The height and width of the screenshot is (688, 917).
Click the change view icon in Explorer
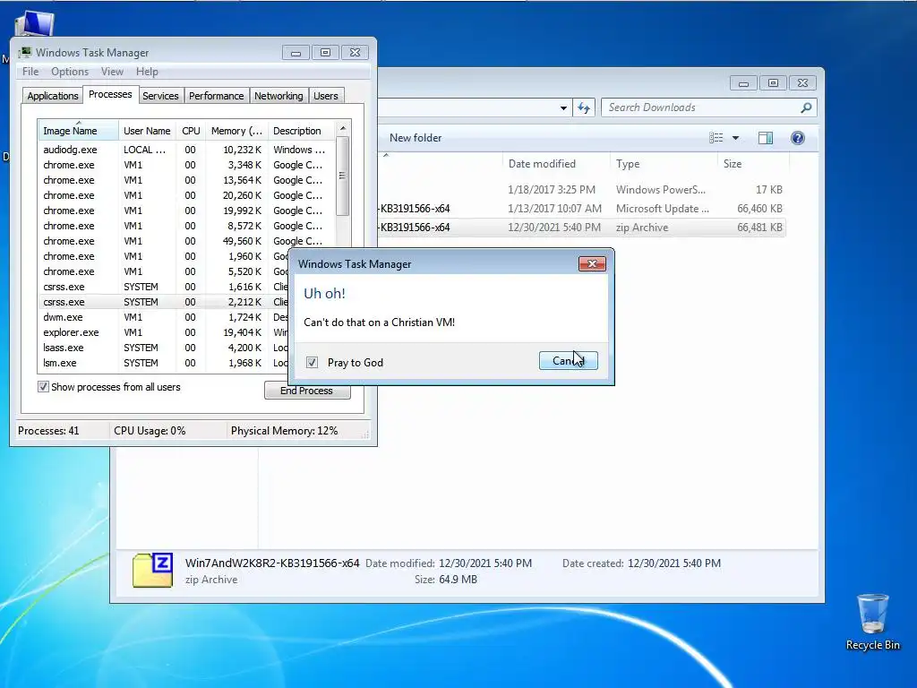pyautogui.click(x=716, y=138)
